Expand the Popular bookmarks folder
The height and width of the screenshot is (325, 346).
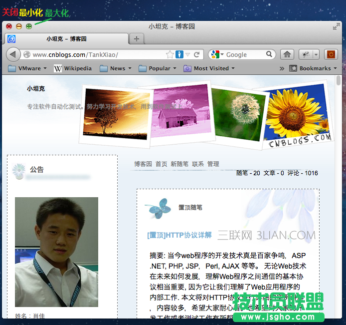click(x=158, y=68)
